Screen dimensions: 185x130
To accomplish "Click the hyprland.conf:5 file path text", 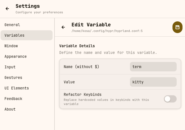I will point(107,31).
